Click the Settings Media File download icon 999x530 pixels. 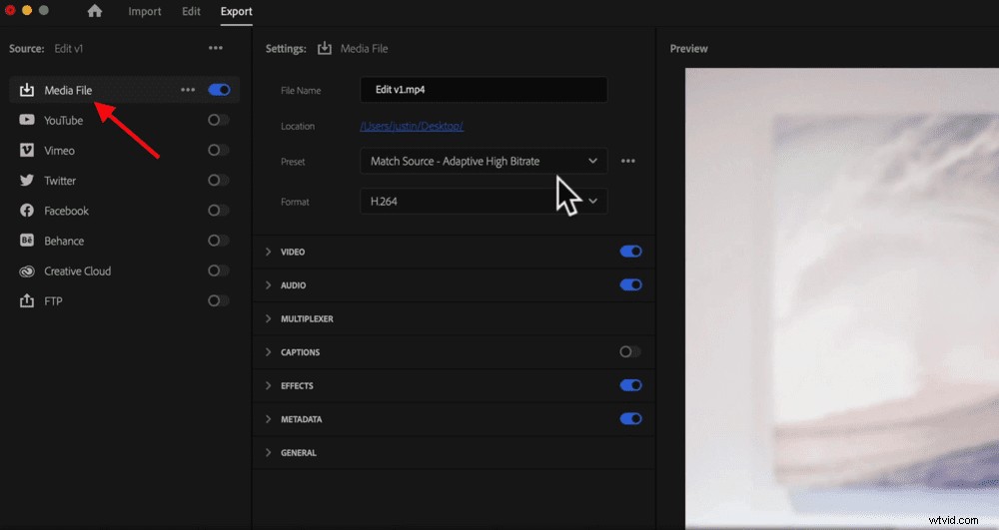(325, 48)
